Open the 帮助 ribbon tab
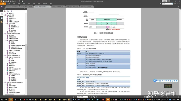 [x=51, y=4]
